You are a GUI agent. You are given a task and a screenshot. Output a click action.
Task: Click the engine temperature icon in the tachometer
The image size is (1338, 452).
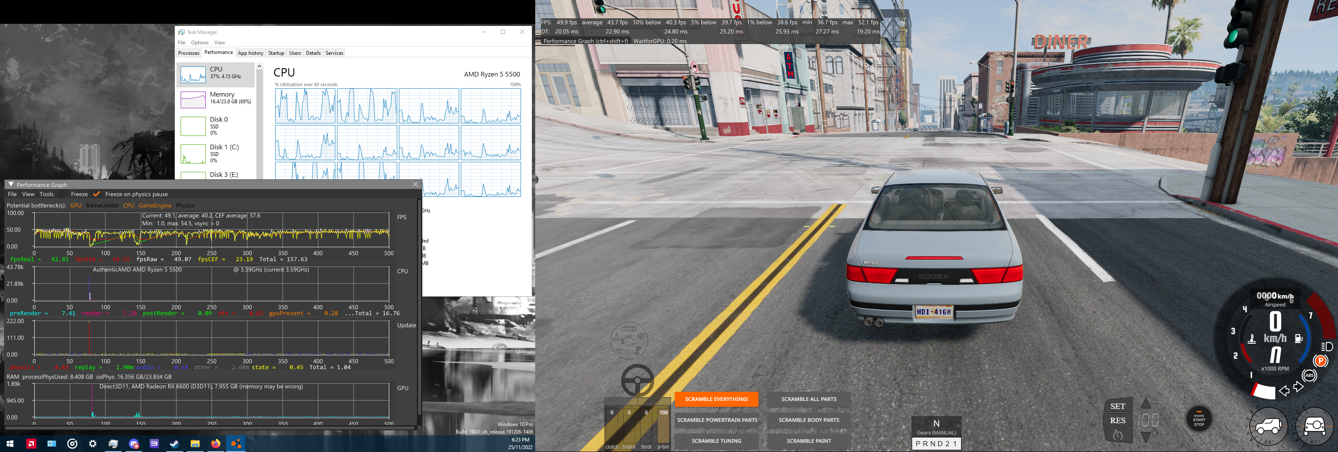coord(1252,339)
